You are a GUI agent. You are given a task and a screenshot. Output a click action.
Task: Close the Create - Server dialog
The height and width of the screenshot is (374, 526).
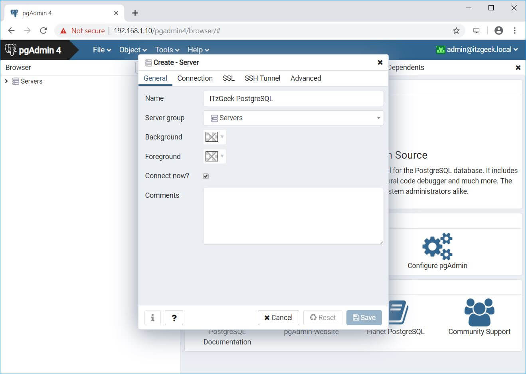click(x=380, y=62)
